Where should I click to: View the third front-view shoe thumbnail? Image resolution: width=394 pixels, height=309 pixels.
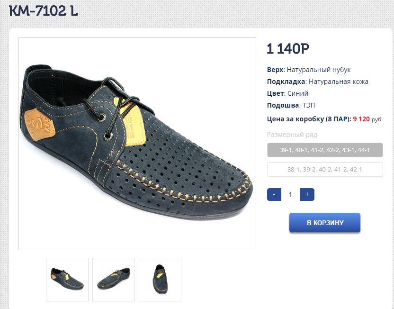point(160,280)
